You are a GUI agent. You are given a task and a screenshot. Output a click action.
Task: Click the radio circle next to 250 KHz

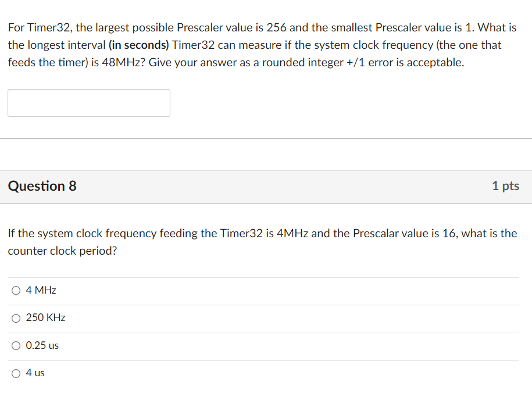click(x=16, y=317)
